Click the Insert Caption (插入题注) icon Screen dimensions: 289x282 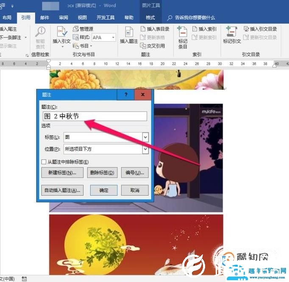coord(129,32)
